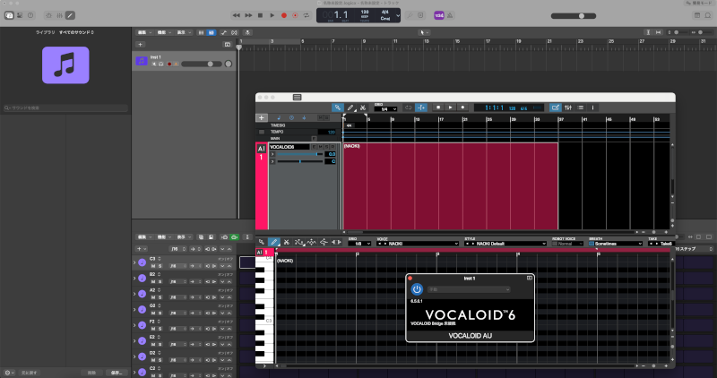Expand VOCALOID6 track volume row chevron

272,154
